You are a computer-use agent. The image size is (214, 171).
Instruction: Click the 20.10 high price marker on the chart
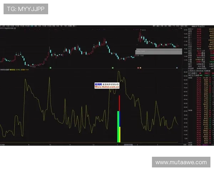[143, 31]
